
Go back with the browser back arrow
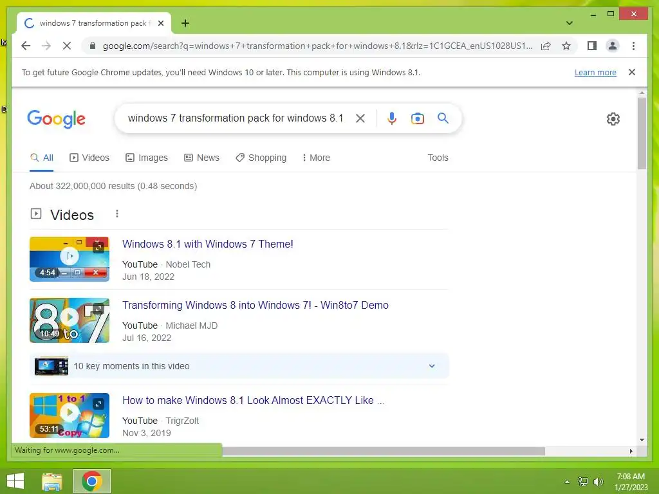[26, 46]
